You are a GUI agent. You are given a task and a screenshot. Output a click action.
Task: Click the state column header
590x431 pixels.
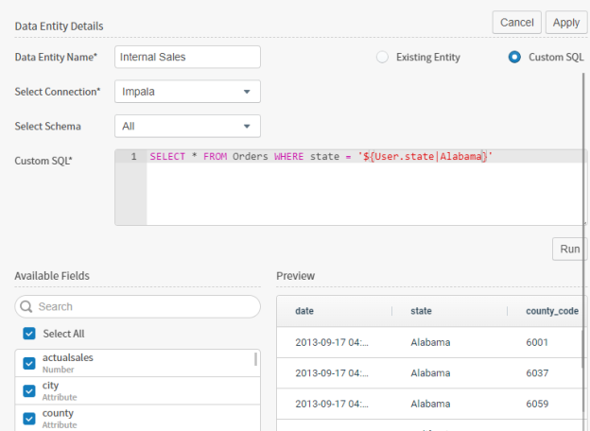(422, 311)
